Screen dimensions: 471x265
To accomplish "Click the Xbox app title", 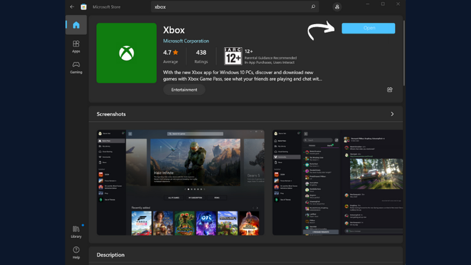I will click(174, 30).
